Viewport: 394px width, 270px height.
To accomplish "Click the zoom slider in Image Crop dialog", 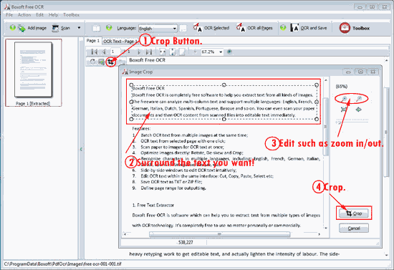I will (x=352, y=121).
